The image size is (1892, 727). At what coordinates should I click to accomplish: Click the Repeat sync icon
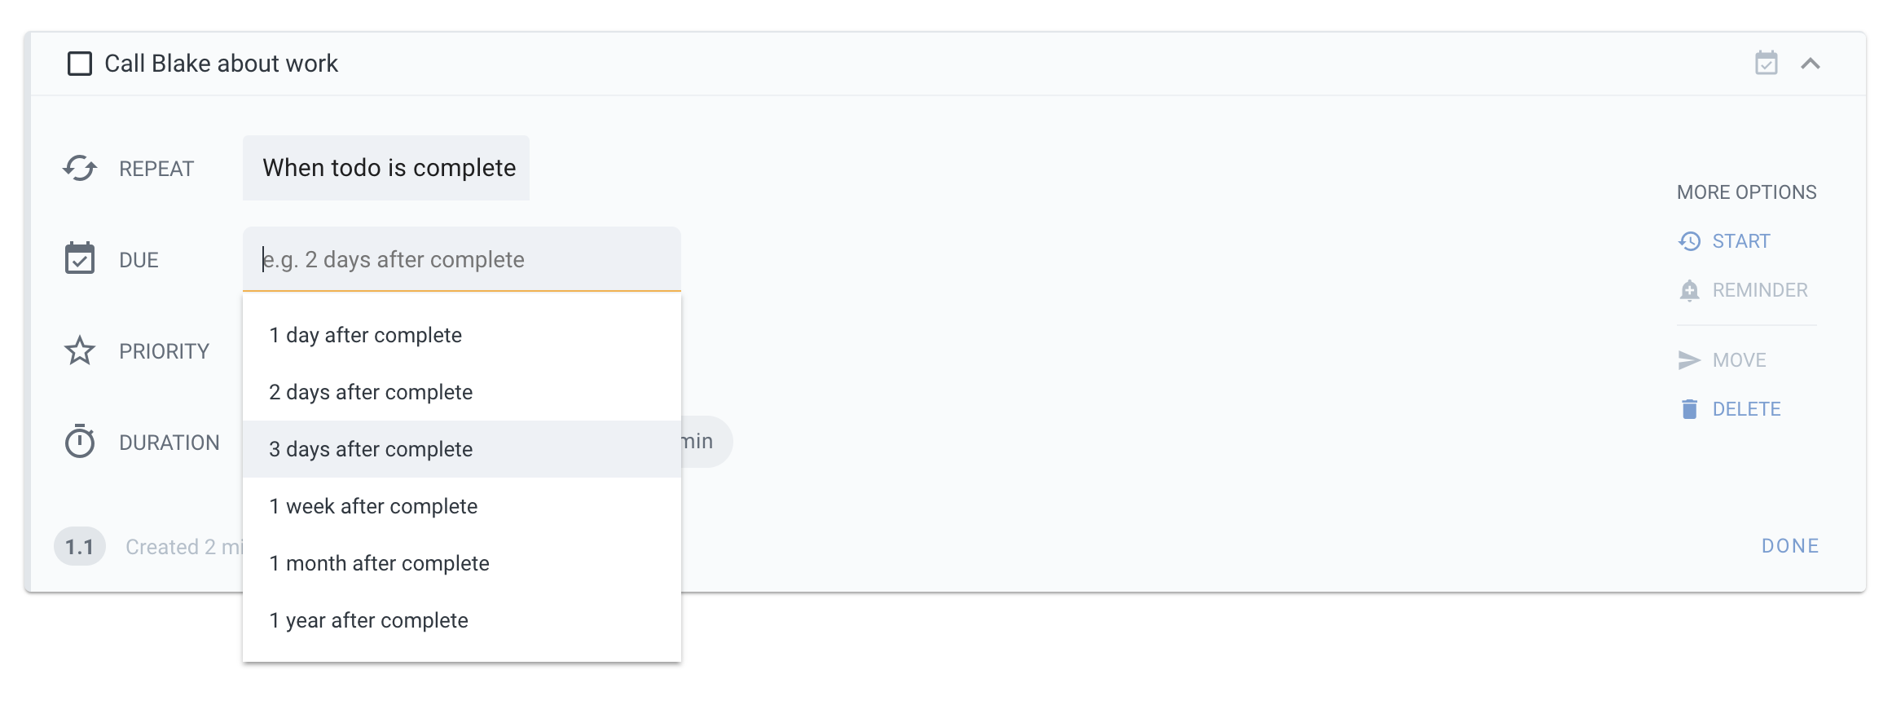78,168
